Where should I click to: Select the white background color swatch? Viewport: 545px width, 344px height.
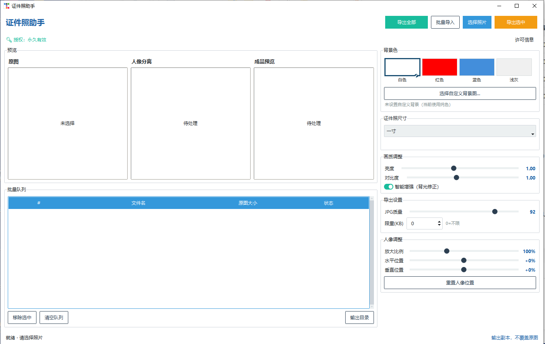[x=402, y=67]
